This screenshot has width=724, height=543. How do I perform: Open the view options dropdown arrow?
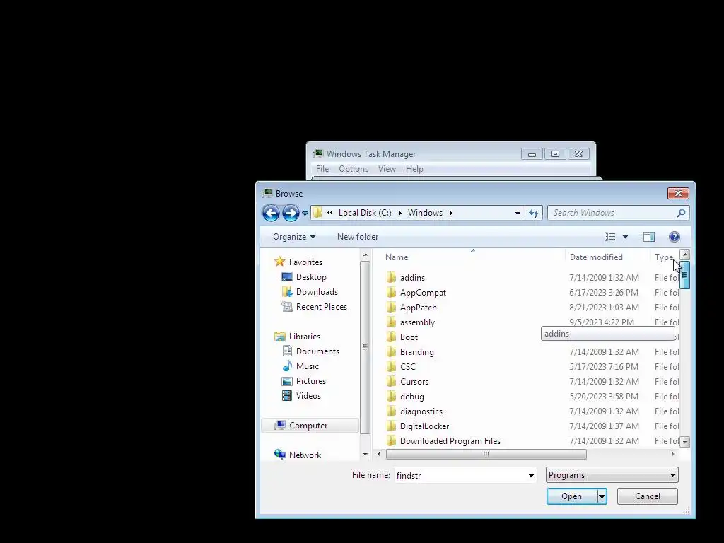pyautogui.click(x=625, y=237)
